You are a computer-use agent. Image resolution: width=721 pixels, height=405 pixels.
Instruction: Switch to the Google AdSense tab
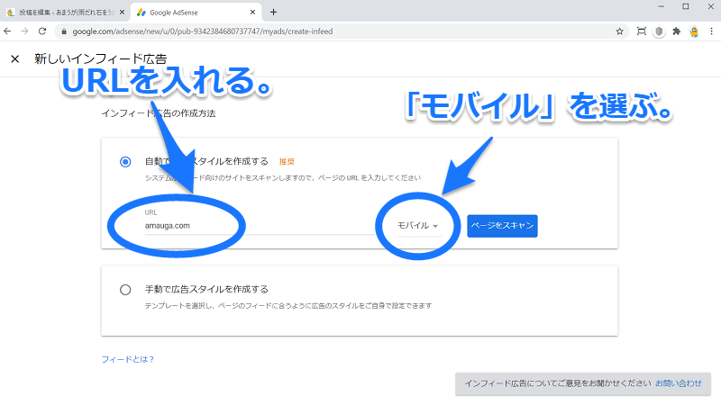(187, 12)
